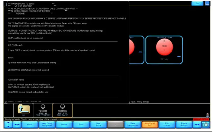Click the red status indicator in status bar

pyautogui.click(x=201, y=119)
